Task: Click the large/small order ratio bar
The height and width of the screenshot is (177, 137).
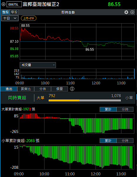Action: (85, 100)
